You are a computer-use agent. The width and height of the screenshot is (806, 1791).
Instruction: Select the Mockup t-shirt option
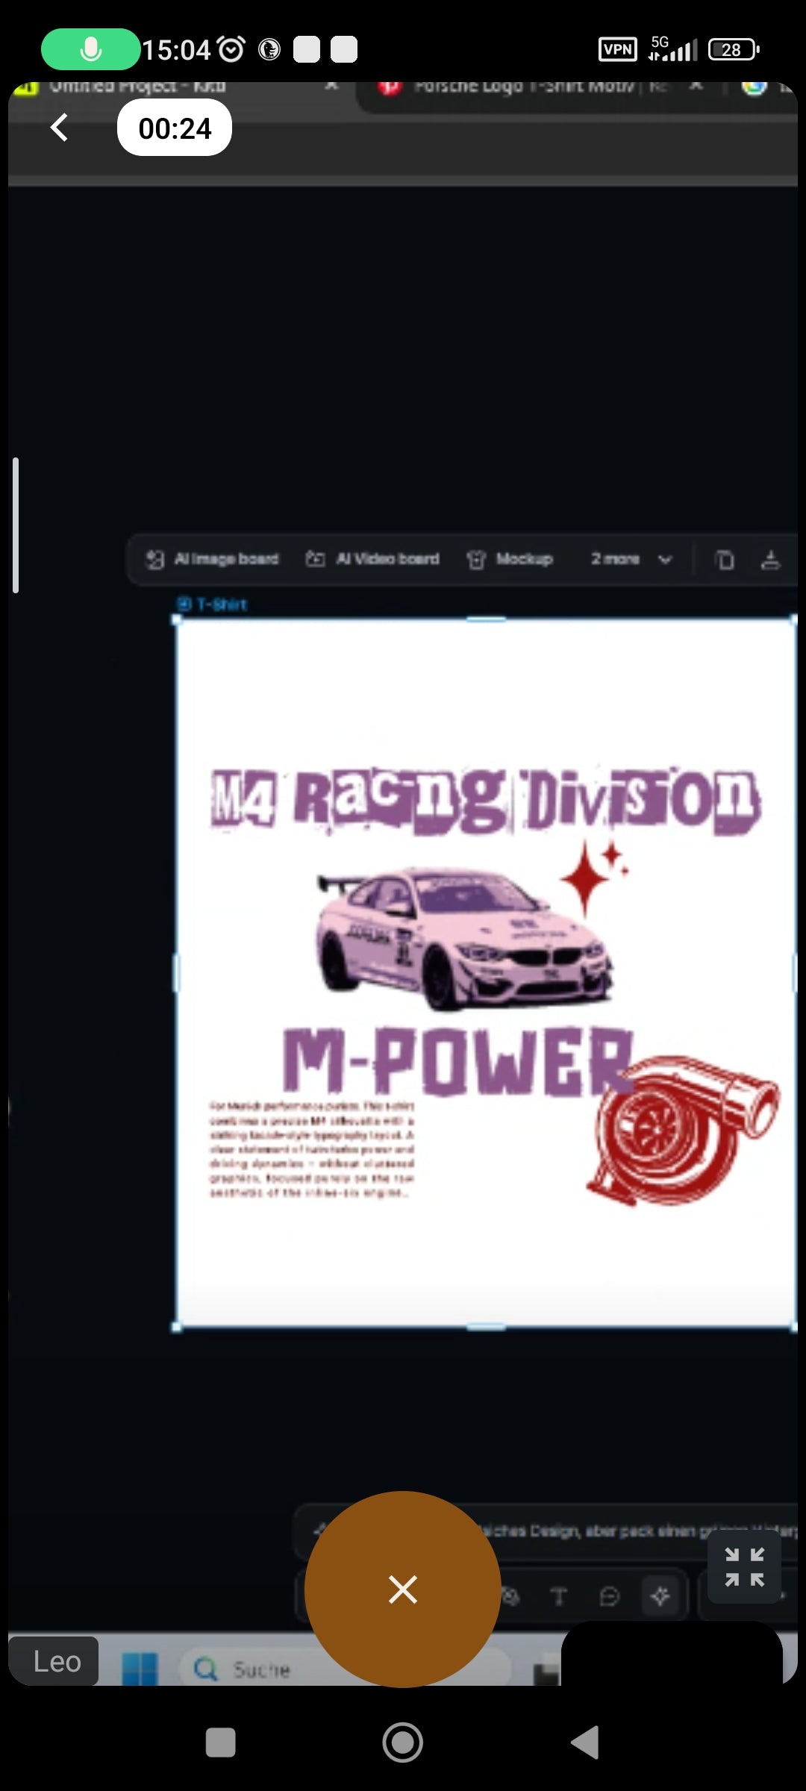point(510,559)
